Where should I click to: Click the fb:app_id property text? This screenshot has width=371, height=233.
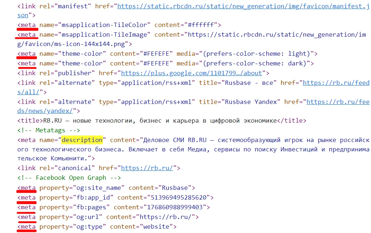[x=93, y=198]
